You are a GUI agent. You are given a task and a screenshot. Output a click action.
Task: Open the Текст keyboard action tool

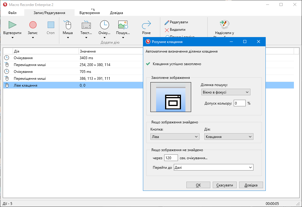tap(86, 25)
